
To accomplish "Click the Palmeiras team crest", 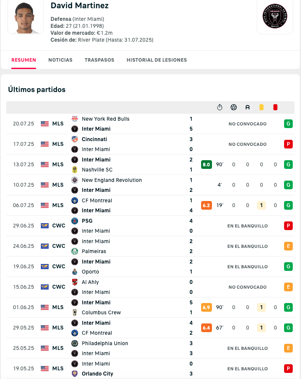I will [75, 251].
